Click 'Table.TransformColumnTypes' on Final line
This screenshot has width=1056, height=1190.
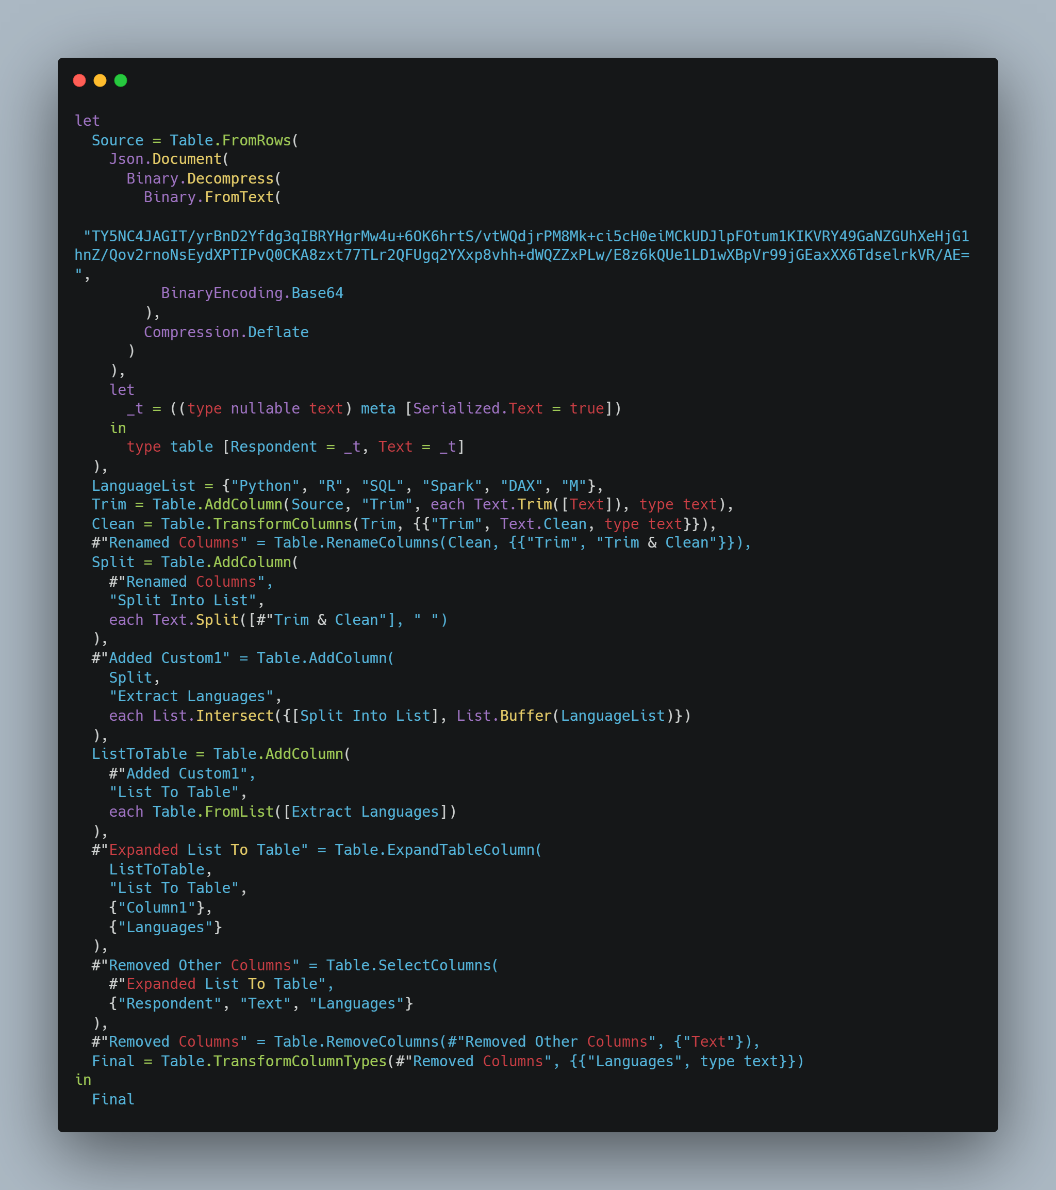tap(274, 1061)
